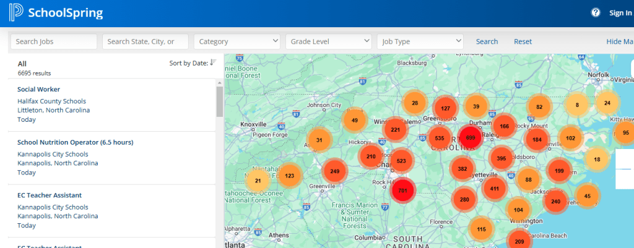
Task: Open the help question mark icon
Action: pyautogui.click(x=596, y=12)
